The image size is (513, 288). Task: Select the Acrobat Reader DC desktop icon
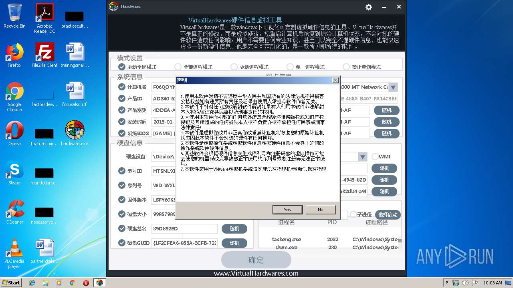tap(44, 18)
